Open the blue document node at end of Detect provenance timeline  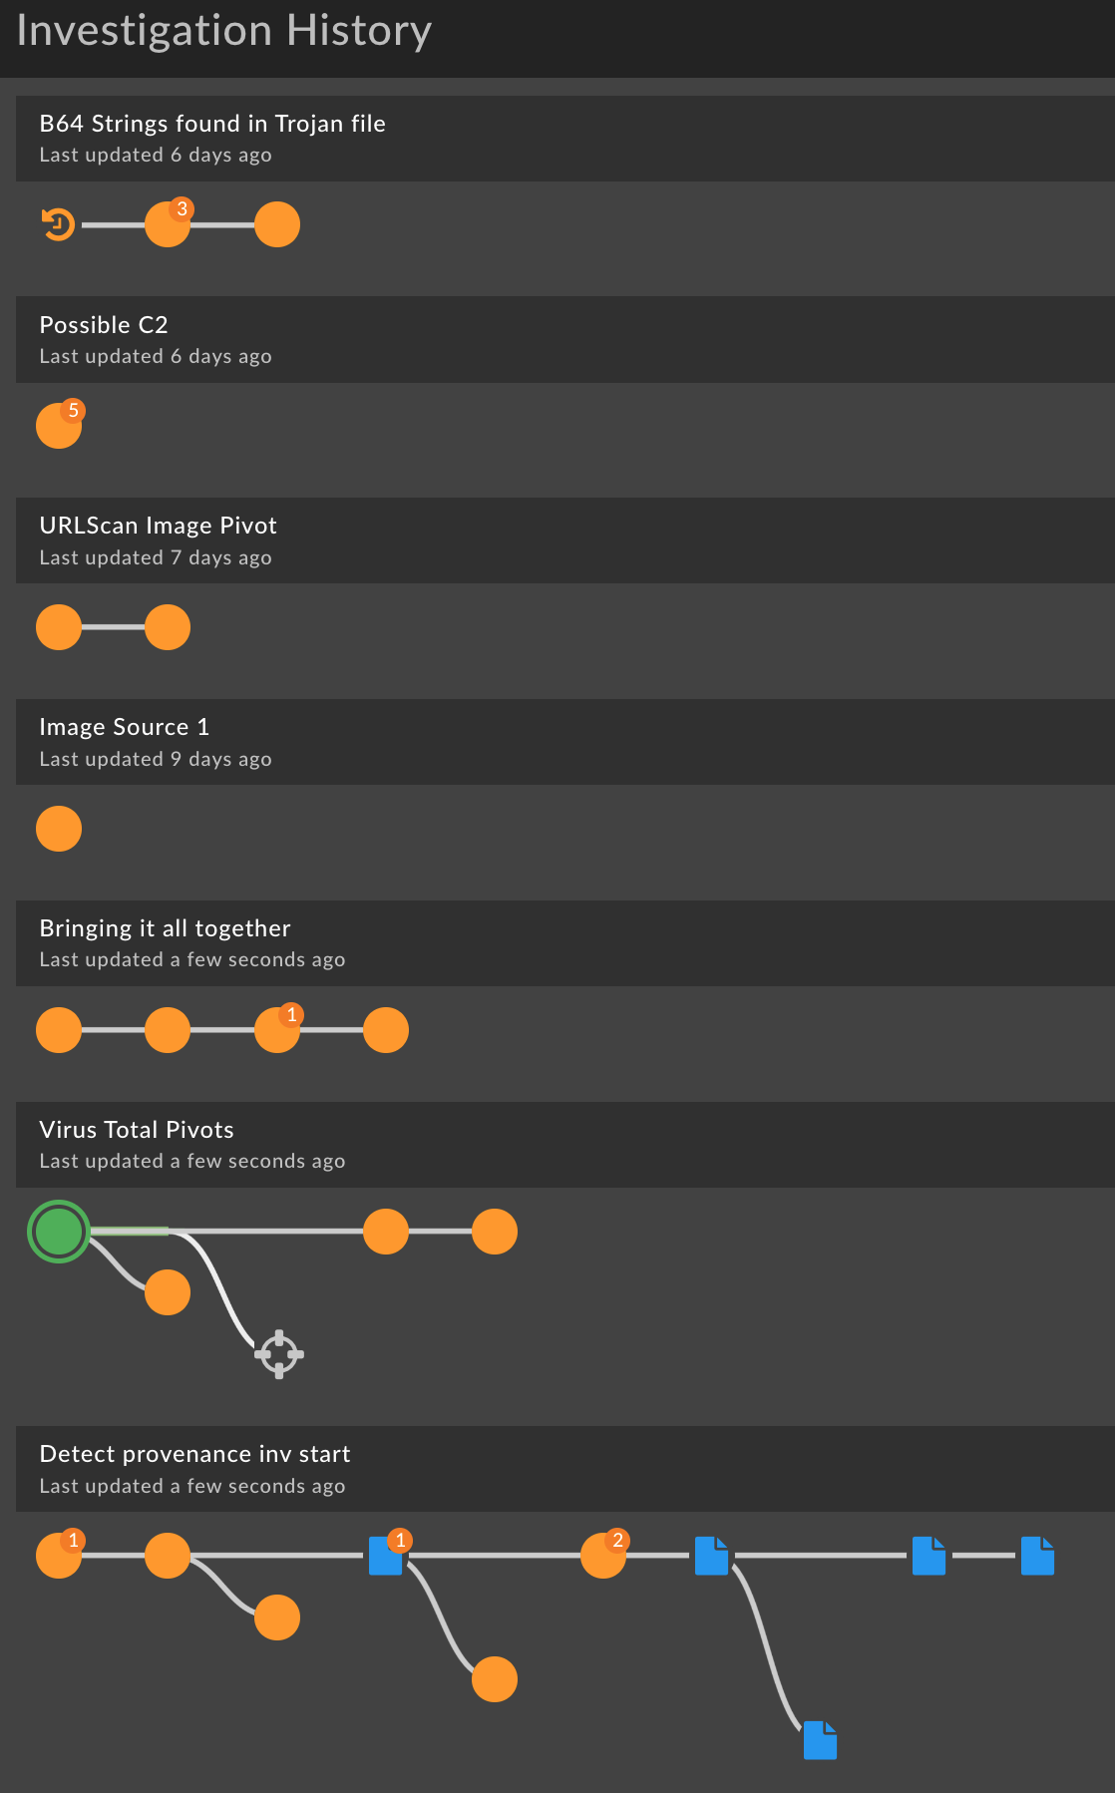[x=1038, y=1556]
